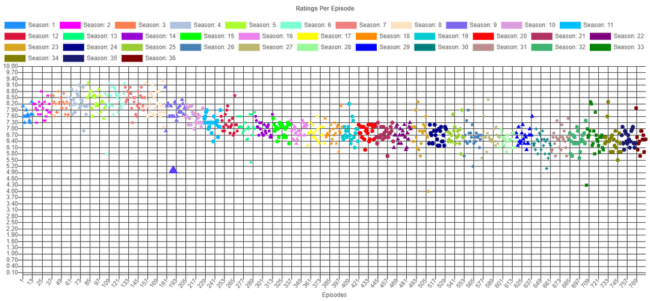This screenshot has height=301, width=650.
Task: Click the Season: 6 legend swatch
Action: (291, 25)
